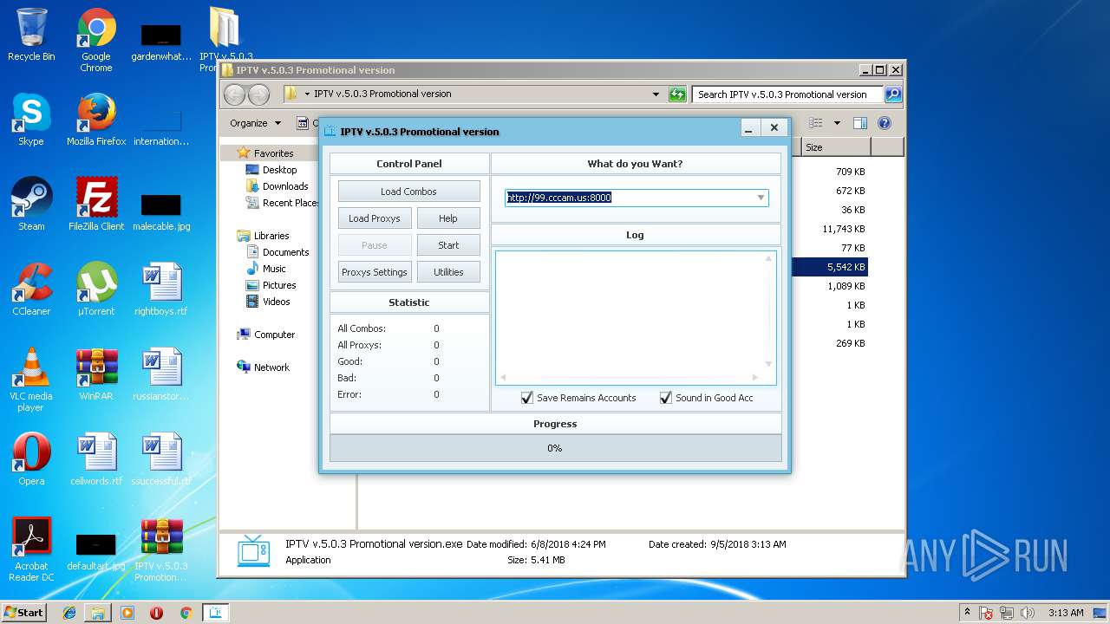Viewport: 1110px width, 624px height.
Task: Open the Explorer address bar history dropdown
Action: 656,94
